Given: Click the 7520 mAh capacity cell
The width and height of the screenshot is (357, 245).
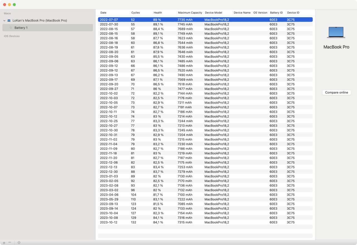Looking at the screenshot, I should (185, 70).
